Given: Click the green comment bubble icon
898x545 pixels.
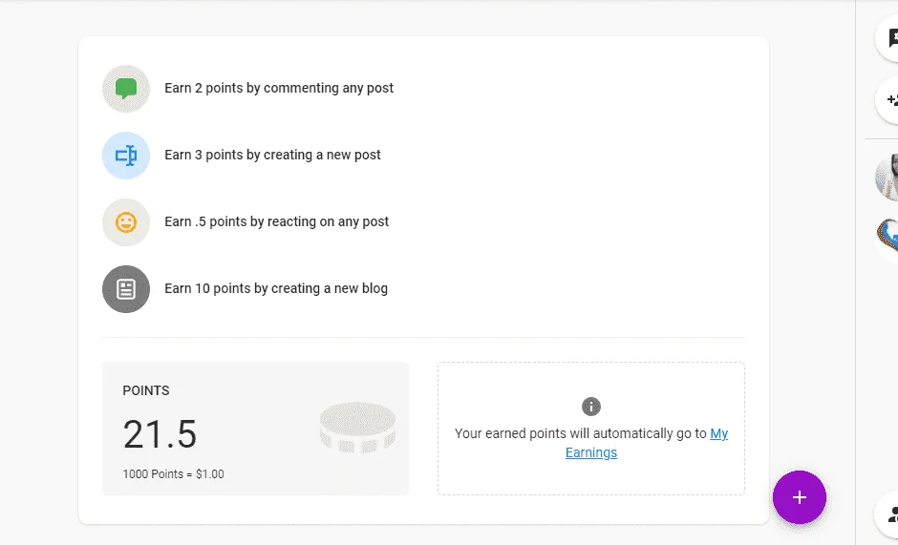Looking at the screenshot, I should [x=126, y=89].
